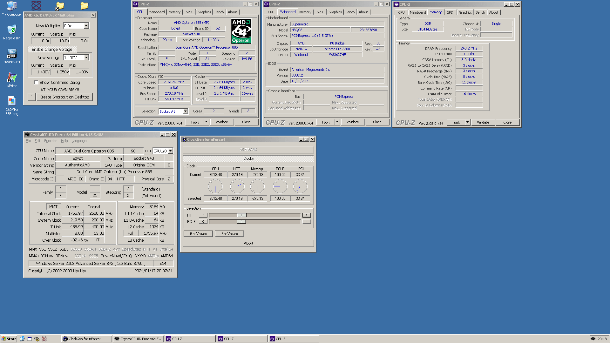This screenshot has height=343, width=610.
Task: Toggle the Enable Change Voltage button
Action: (x=52, y=49)
